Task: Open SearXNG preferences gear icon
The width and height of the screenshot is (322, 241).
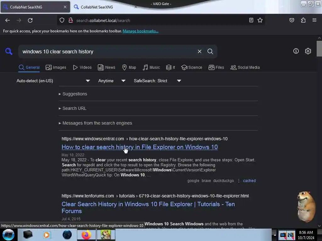Action: [x=308, y=51]
